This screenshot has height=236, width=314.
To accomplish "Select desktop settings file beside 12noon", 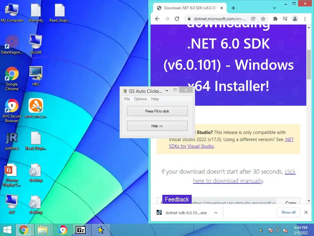I will (36, 173).
